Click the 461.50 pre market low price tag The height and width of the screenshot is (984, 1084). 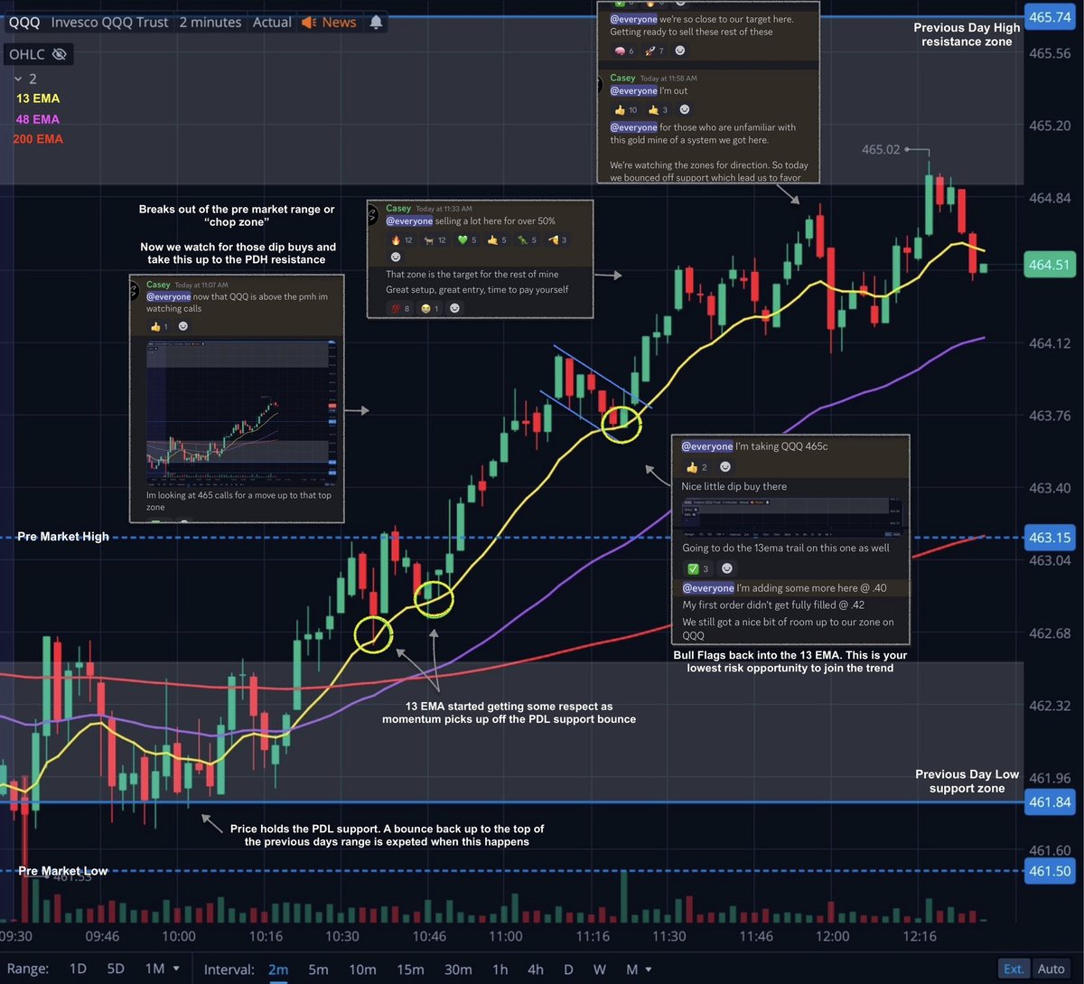coord(1050,871)
